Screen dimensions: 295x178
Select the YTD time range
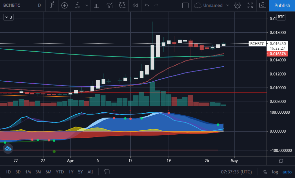60,172
